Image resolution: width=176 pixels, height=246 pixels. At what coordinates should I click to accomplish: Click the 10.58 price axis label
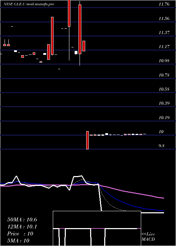tap(164, 89)
